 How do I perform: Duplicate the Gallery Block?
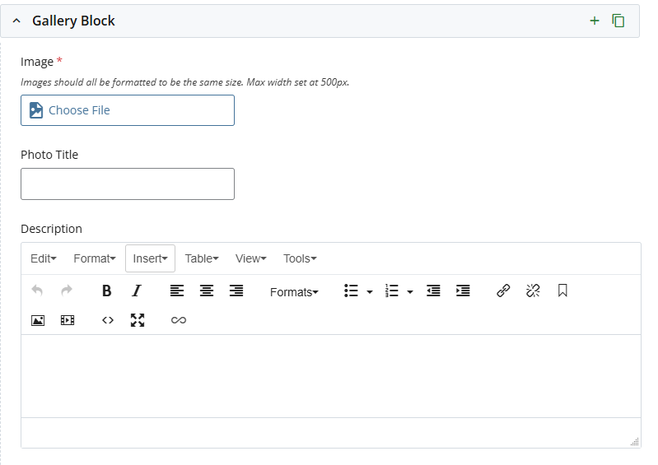tap(618, 21)
